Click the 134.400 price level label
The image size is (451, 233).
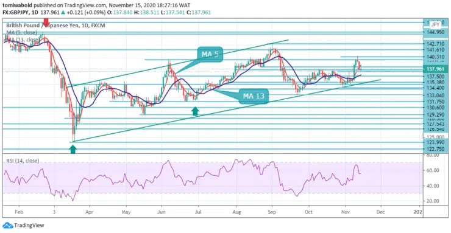click(436, 88)
